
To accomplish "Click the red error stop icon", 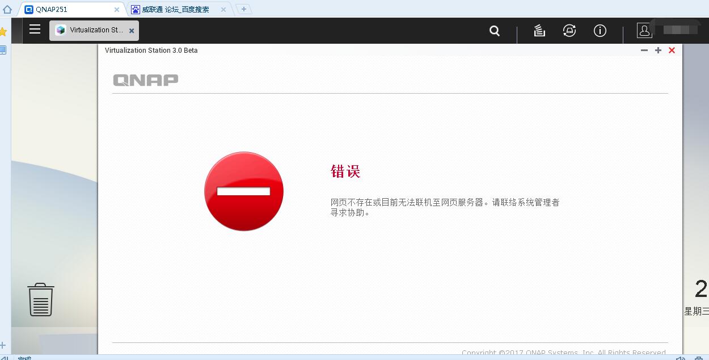I will point(244,191).
